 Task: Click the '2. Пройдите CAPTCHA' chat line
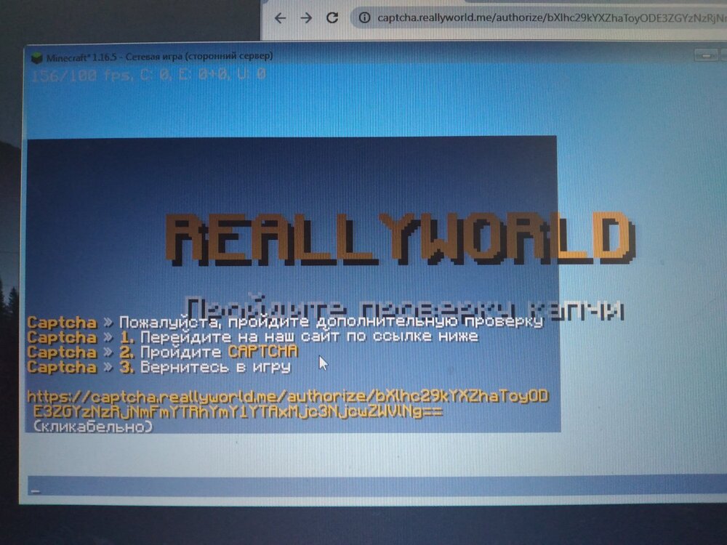162,352
